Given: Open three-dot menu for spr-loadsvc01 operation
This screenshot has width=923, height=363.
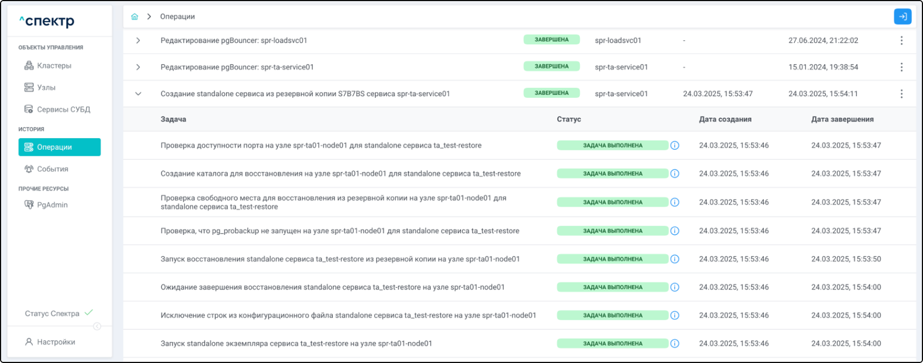Looking at the screenshot, I should coord(901,41).
